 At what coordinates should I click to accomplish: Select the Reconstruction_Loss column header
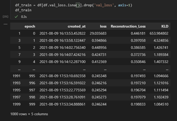pyautogui.click(x=128, y=26)
